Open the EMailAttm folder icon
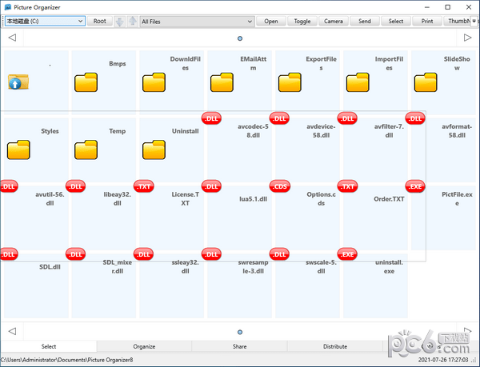Image resolution: width=480 pixels, height=367 pixels. (x=222, y=82)
